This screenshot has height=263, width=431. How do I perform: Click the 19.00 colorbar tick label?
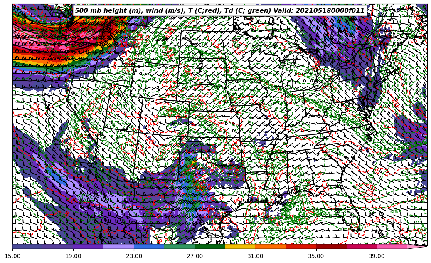73,256
